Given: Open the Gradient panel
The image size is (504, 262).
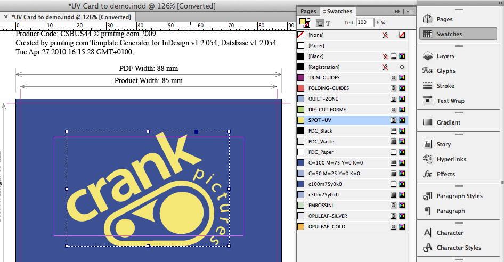Looking at the screenshot, I should 448,122.
